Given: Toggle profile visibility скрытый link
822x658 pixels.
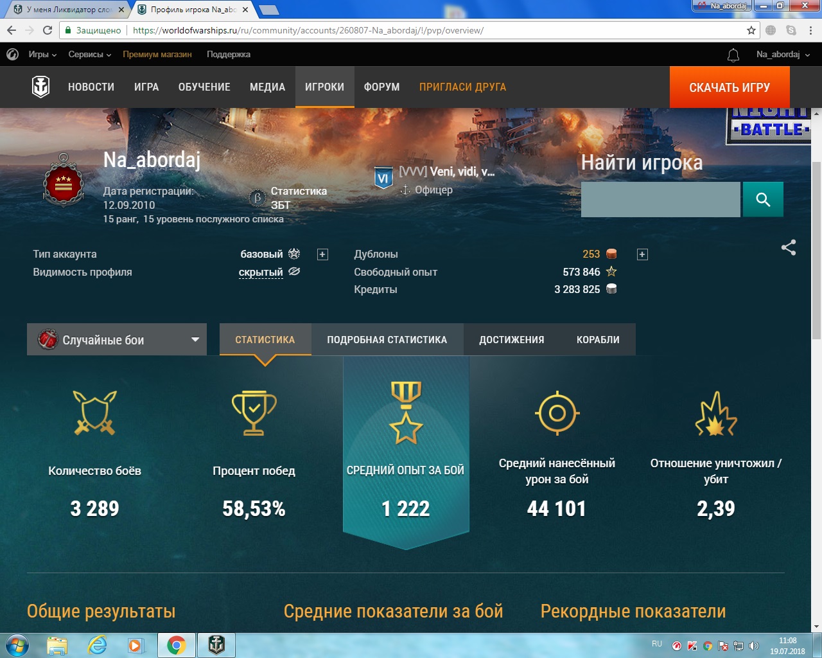Looking at the screenshot, I should pyautogui.click(x=261, y=272).
